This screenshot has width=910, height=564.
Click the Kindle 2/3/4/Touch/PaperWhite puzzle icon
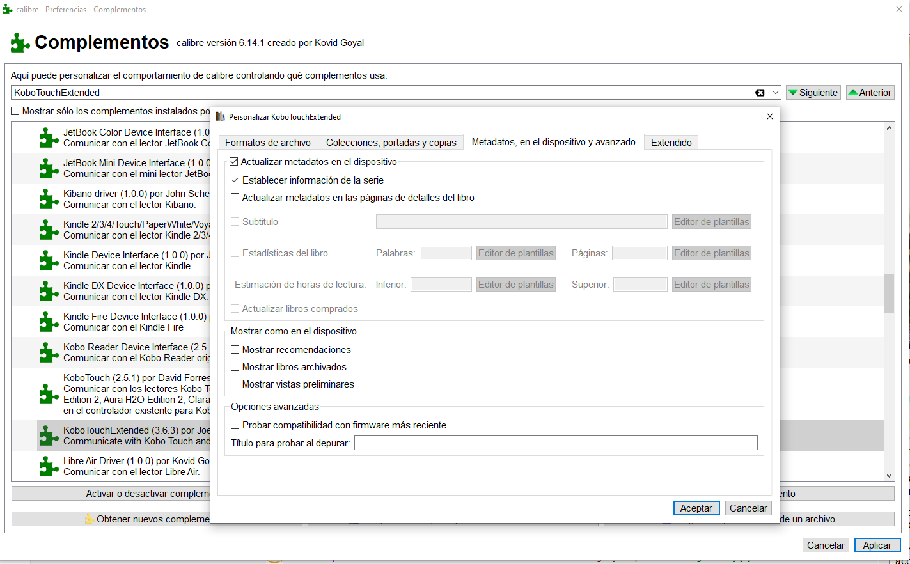(49, 230)
